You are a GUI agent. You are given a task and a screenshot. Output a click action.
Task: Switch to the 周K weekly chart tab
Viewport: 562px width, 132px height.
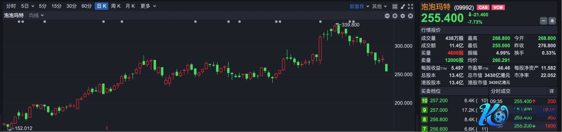coord(116,6)
